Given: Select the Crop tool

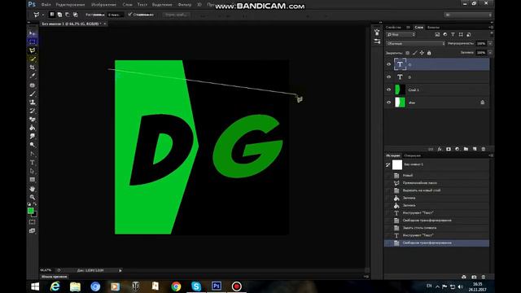Looking at the screenshot, I should 33,68.
